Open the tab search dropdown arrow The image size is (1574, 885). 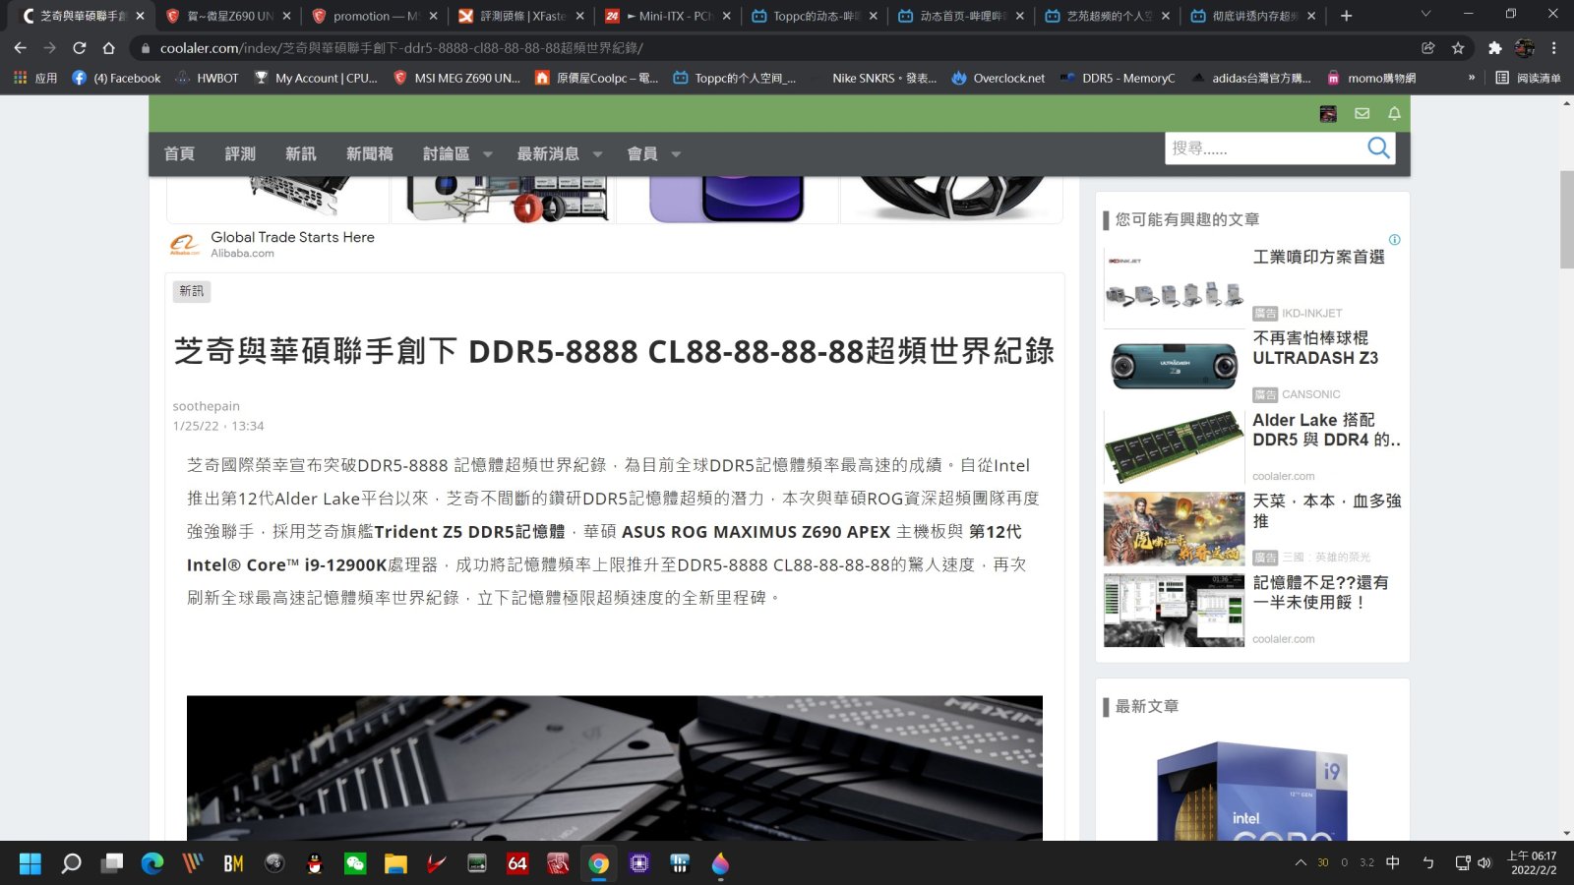(1425, 15)
